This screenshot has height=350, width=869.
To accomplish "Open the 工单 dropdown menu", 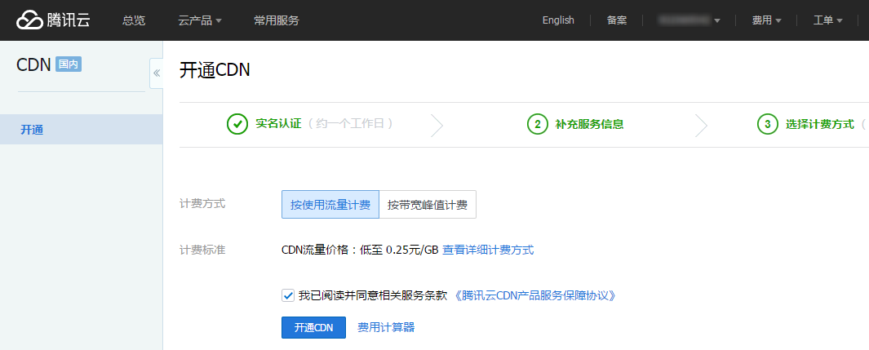I will 828,20.
